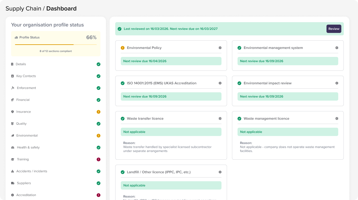The image size is (358, 200).
Task: Click Insurance warning status indicator
Action: coord(99,112)
